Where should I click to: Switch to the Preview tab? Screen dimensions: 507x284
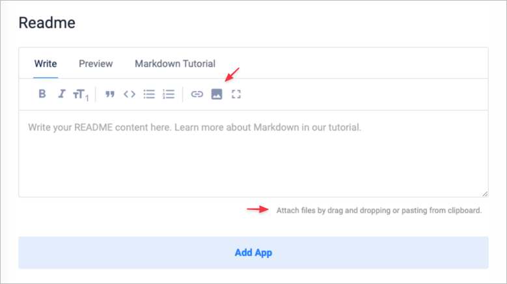click(96, 64)
